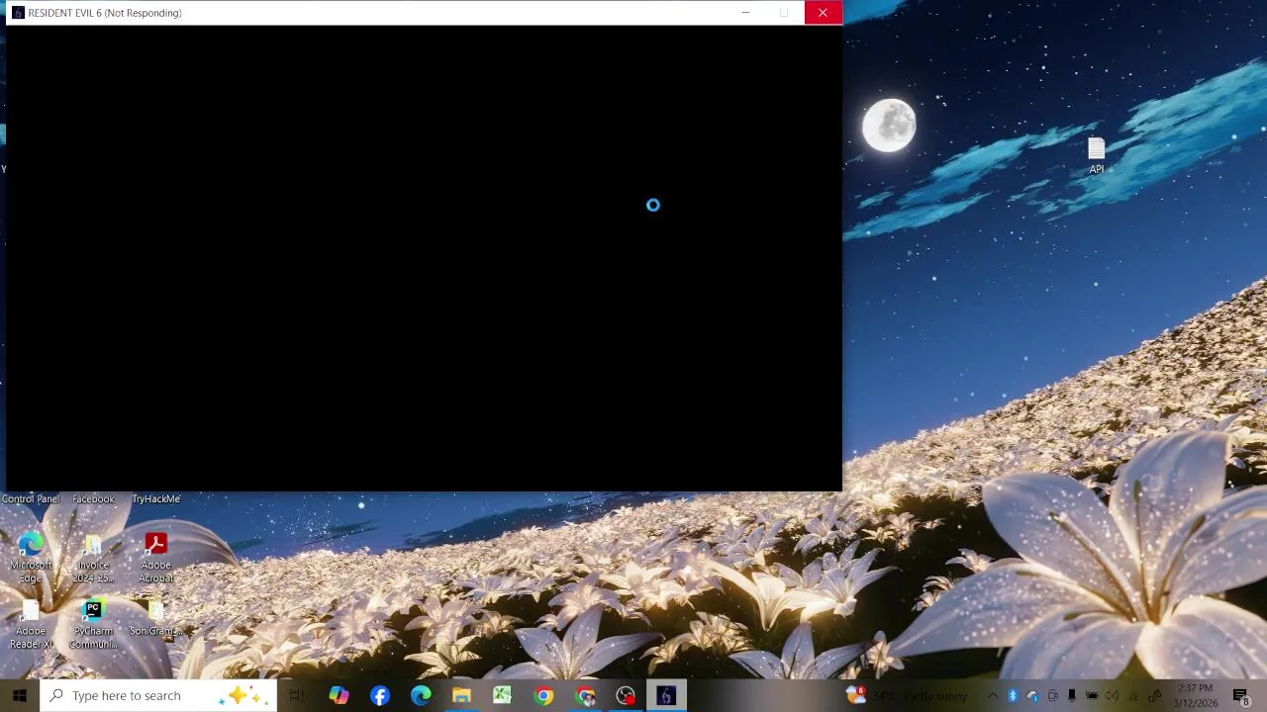Viewport: 1267px width, 712px height.
Task: Select the Invoice 2024-25 desktop folder
Action: coord(93,558)
